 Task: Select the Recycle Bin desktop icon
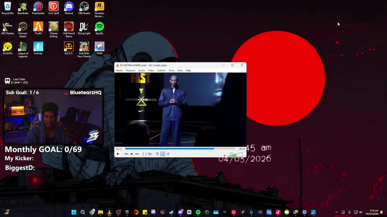click(8, 8)
